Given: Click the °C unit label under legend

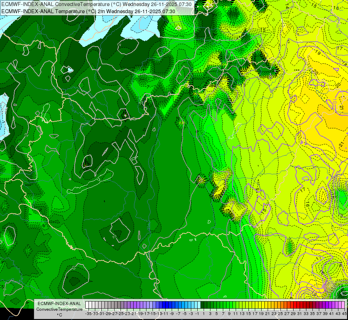Looking at the screenshot, I should point(59,315).
